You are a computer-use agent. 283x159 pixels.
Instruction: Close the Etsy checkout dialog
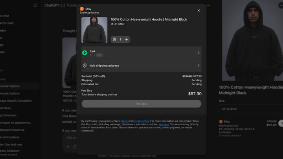[x=198, y=11]
